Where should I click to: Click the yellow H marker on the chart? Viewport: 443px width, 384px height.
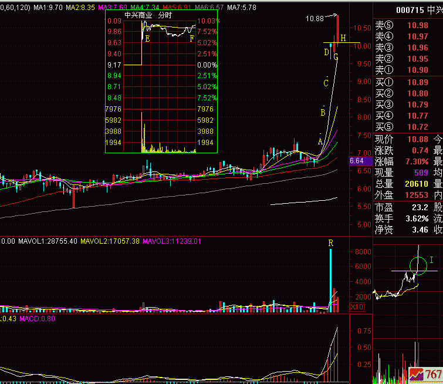pos(343,38)
